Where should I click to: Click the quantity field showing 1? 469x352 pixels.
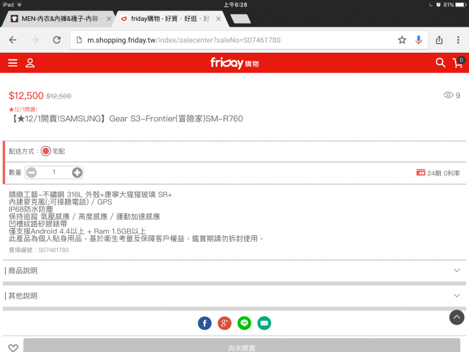[54, 172]
